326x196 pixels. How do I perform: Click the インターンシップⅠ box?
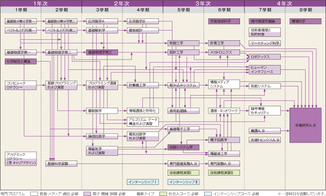[143, 182]
